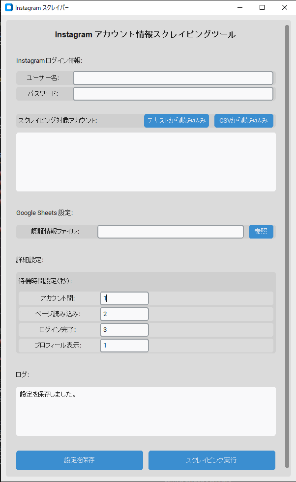Click the vertical scrollbar on the right
Viewport: 296px width, 482px height.
[287, 246]
